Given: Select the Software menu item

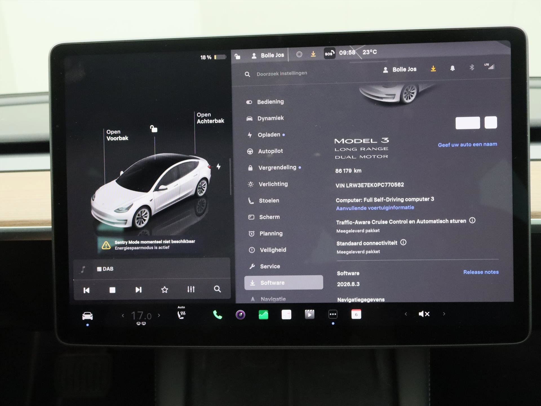Looking at the screenshot, I should click(283, 283).
